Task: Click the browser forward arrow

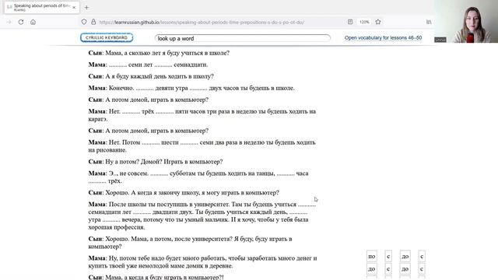Action: 9,22
